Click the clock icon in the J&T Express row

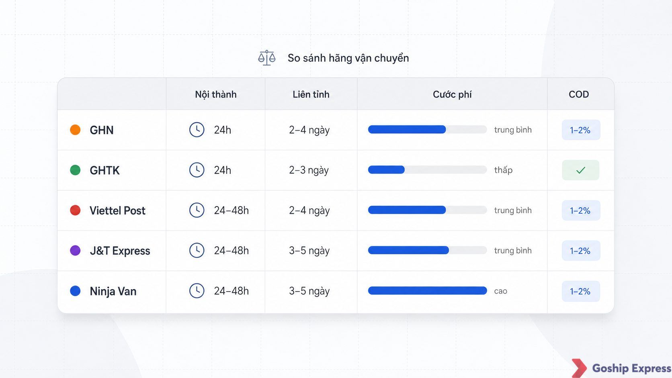(x=197, y=250)
